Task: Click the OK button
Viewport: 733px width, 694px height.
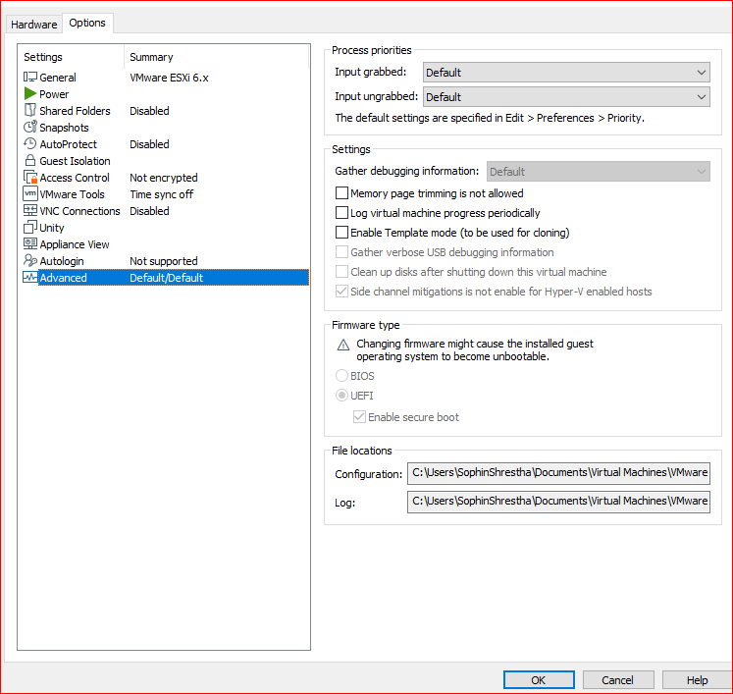Action: pos(539,679)
